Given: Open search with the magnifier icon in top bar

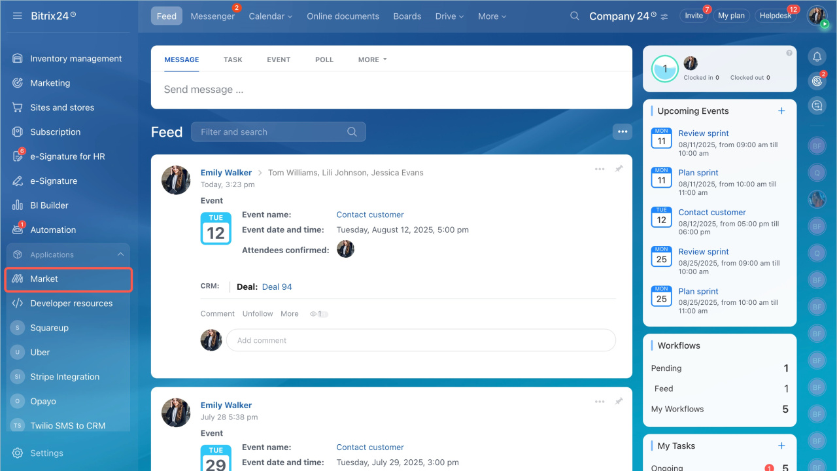Looking at the screenshot, I should (x=574, y=16).
